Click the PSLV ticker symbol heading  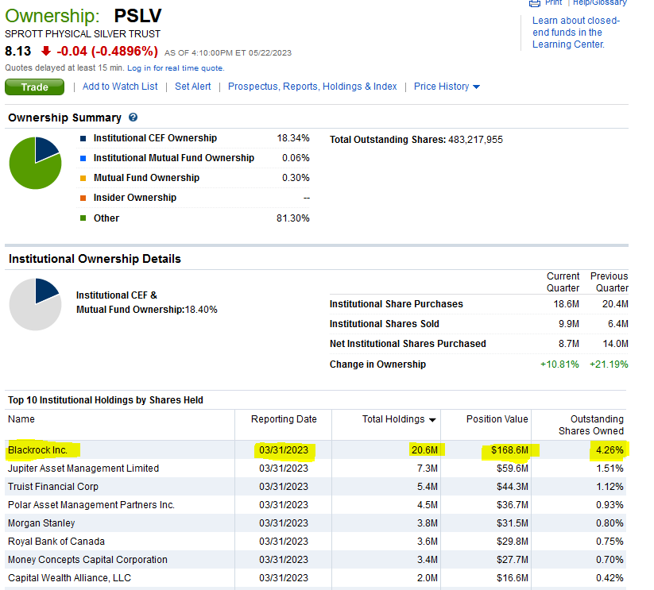tap(137, 16)
